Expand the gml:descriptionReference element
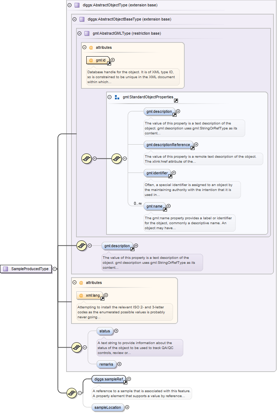Screen dimensions: 277x413 196,144
